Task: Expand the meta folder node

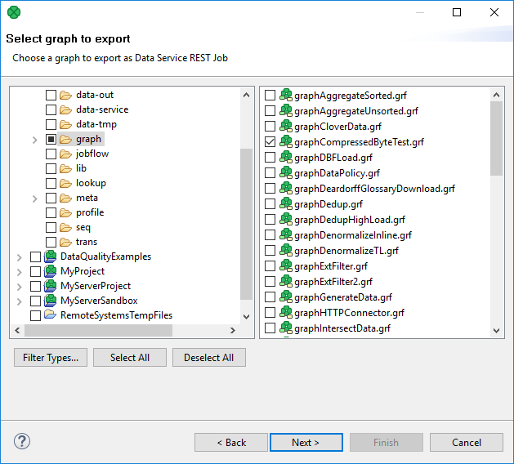Action: click(34, 199)
